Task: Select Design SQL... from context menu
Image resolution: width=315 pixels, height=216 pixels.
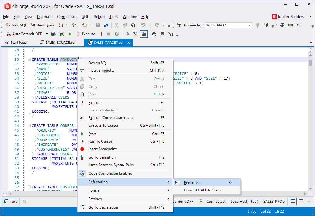Action: pyautogui.click(x=125, y=63)
